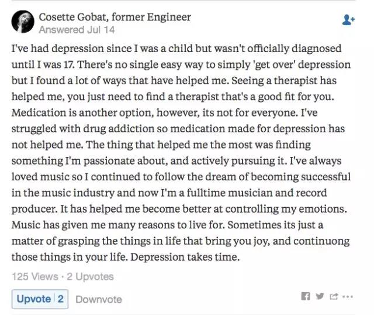Click the follow user icon

tap(348, 20)
